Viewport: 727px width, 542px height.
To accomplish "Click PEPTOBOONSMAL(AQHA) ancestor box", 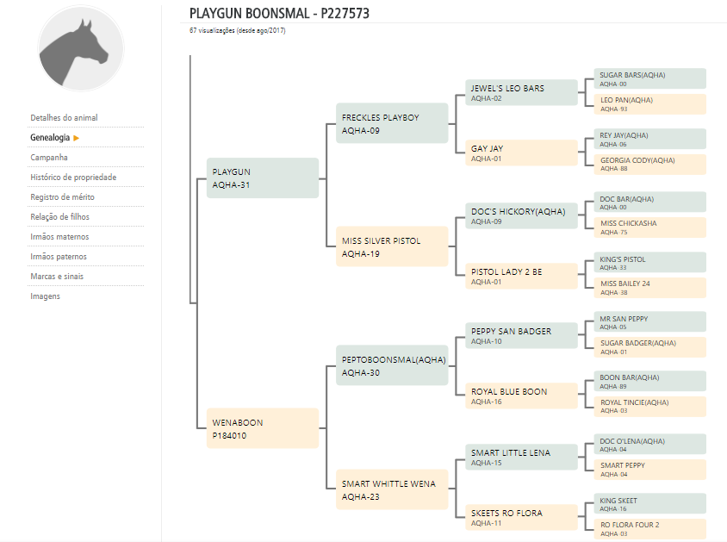I will (x=392, y=365).
